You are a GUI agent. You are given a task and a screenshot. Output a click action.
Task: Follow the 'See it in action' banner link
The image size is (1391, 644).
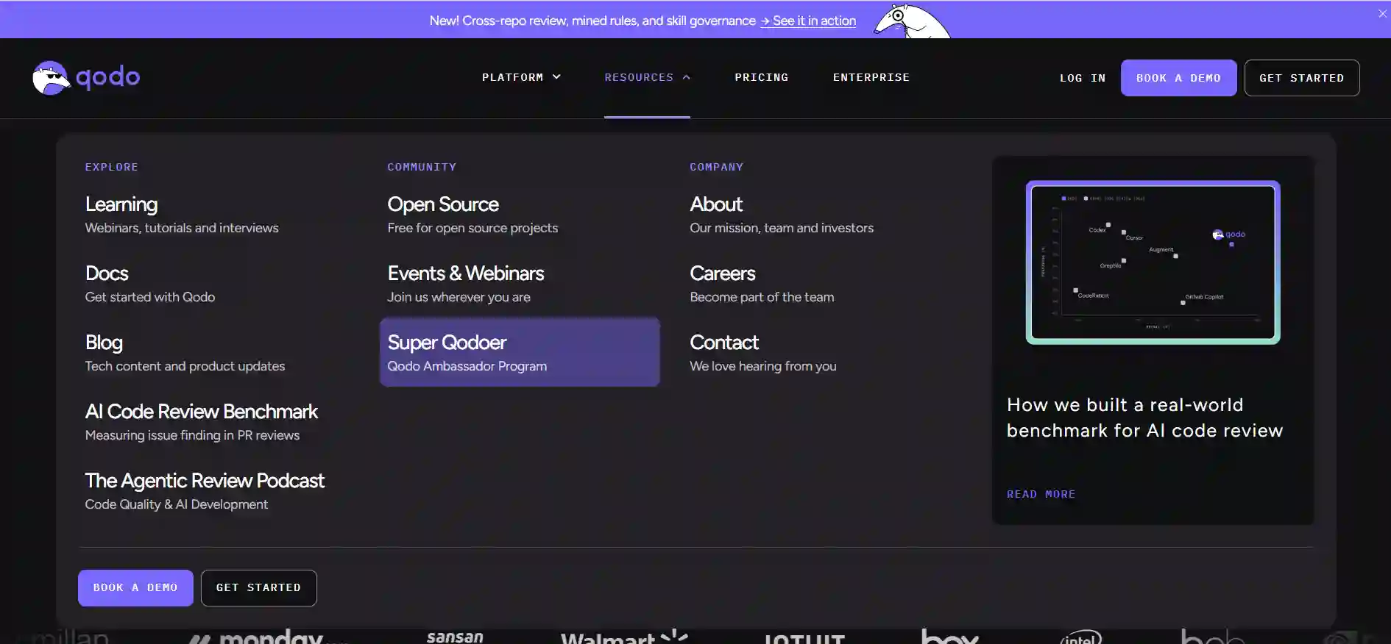(x=808, y=21)
